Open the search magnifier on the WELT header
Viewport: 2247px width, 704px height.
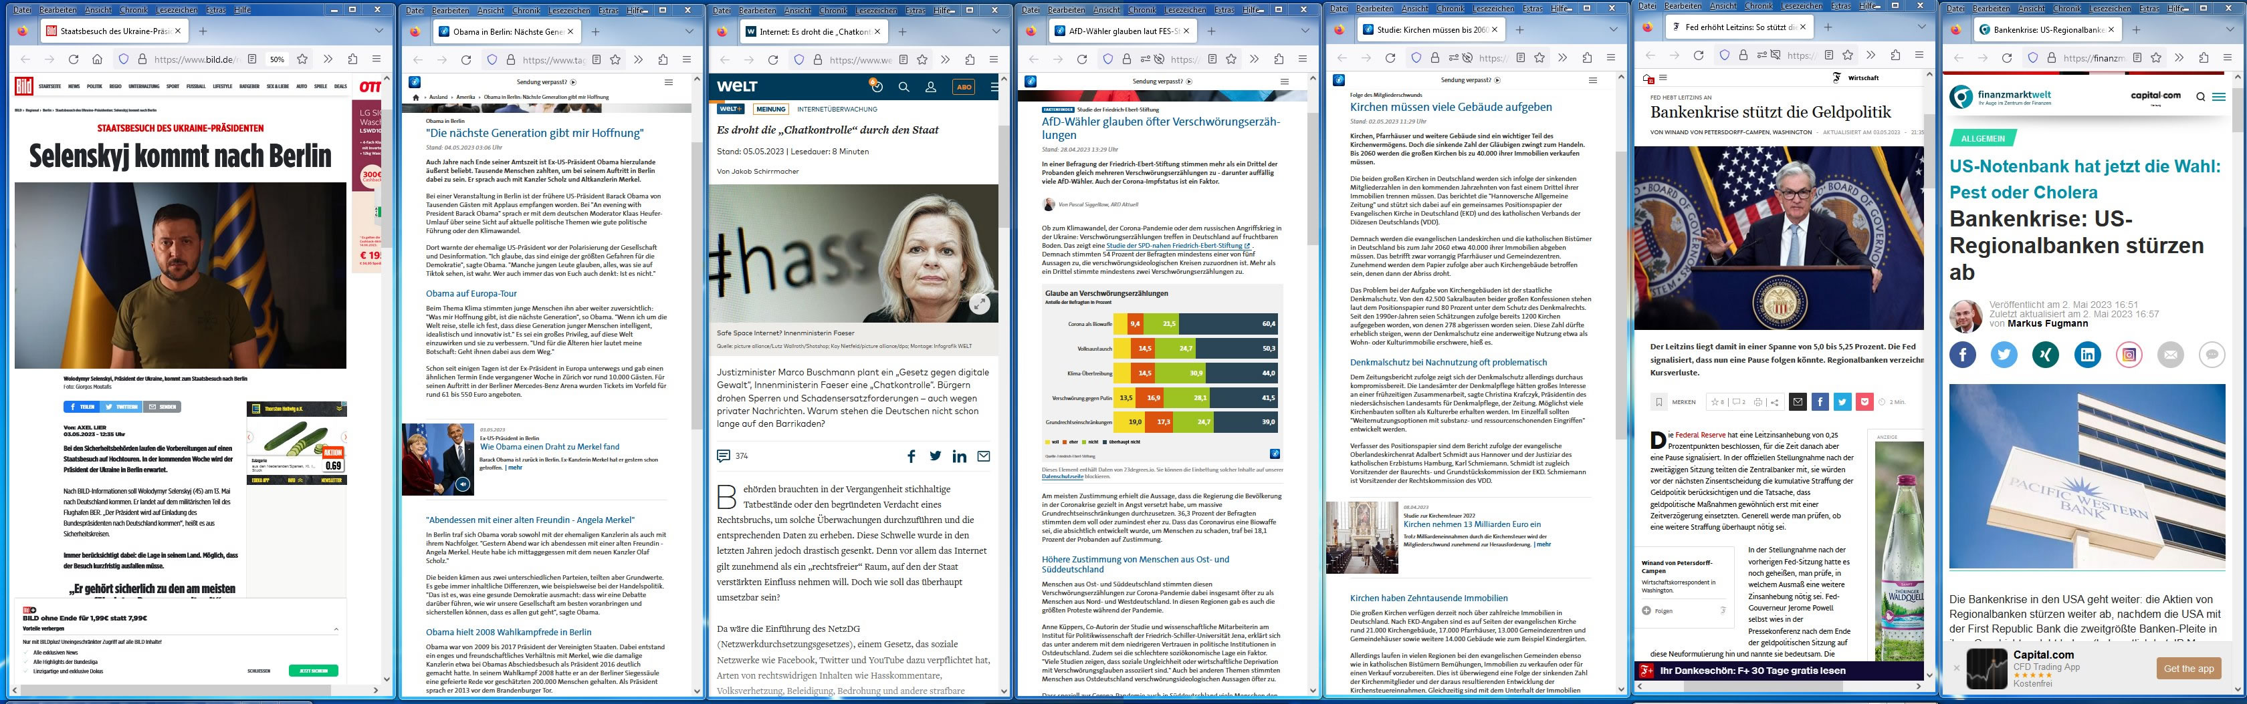coord(903,87)
